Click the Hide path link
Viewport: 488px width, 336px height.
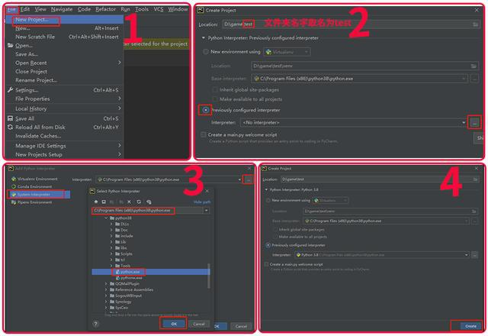(202, 202)
